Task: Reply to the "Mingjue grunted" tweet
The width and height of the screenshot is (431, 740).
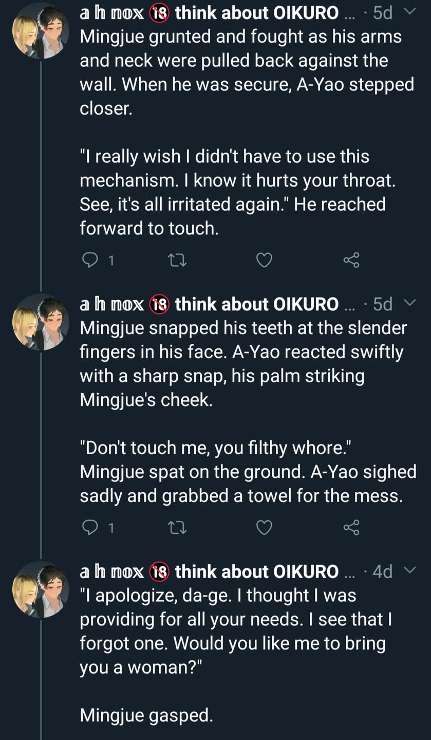Action: tap(90, 261)
